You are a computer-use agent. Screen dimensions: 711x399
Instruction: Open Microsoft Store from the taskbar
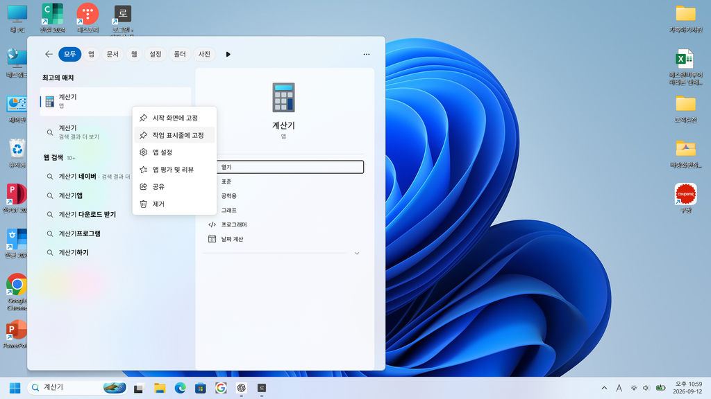[x=201, y=388]
